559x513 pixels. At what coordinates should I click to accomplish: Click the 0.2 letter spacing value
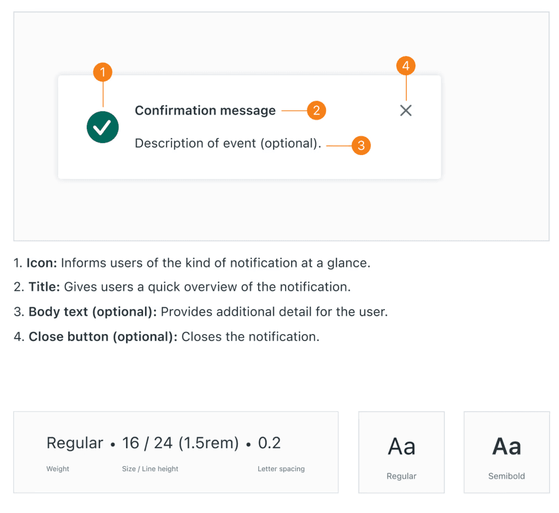point(269,443)
